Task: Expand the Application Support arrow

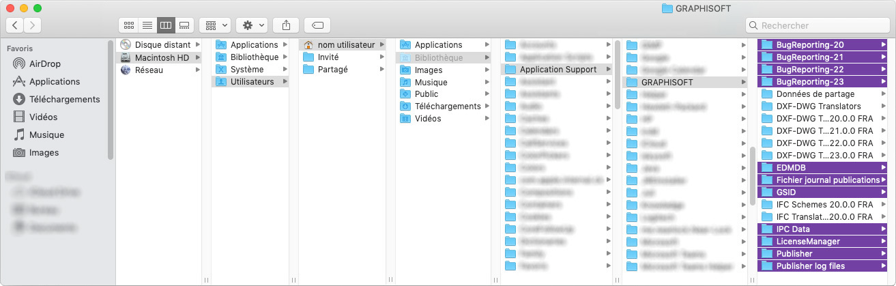Action: (608, 70)
